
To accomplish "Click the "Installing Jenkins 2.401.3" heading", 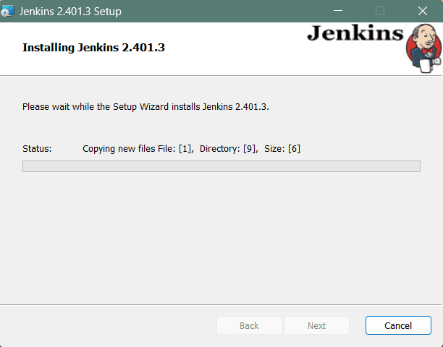I will (98, 48).
